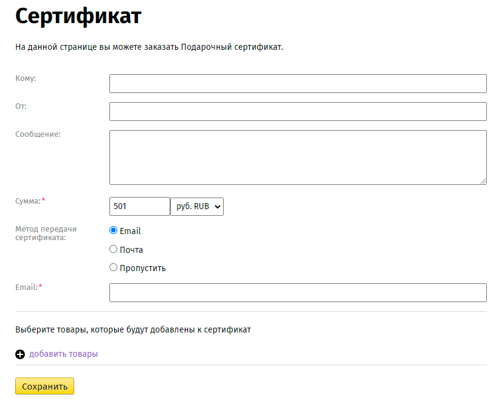This screenshot has width=496, height=403.
Task: Open the добавить товары link
Action: (x=64, y=354)
